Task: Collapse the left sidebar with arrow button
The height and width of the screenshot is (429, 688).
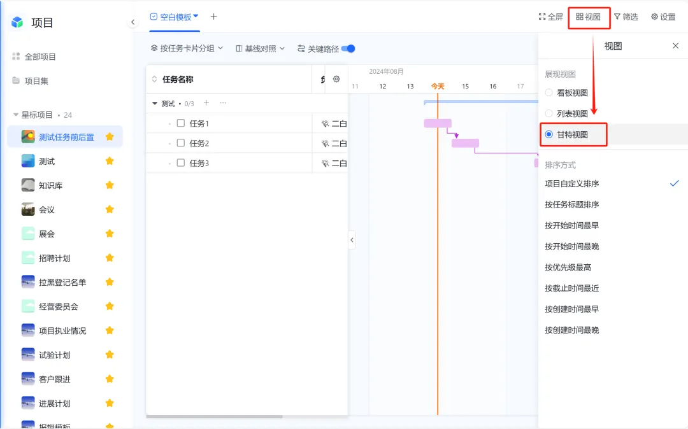Action: (x=133, y=22)
